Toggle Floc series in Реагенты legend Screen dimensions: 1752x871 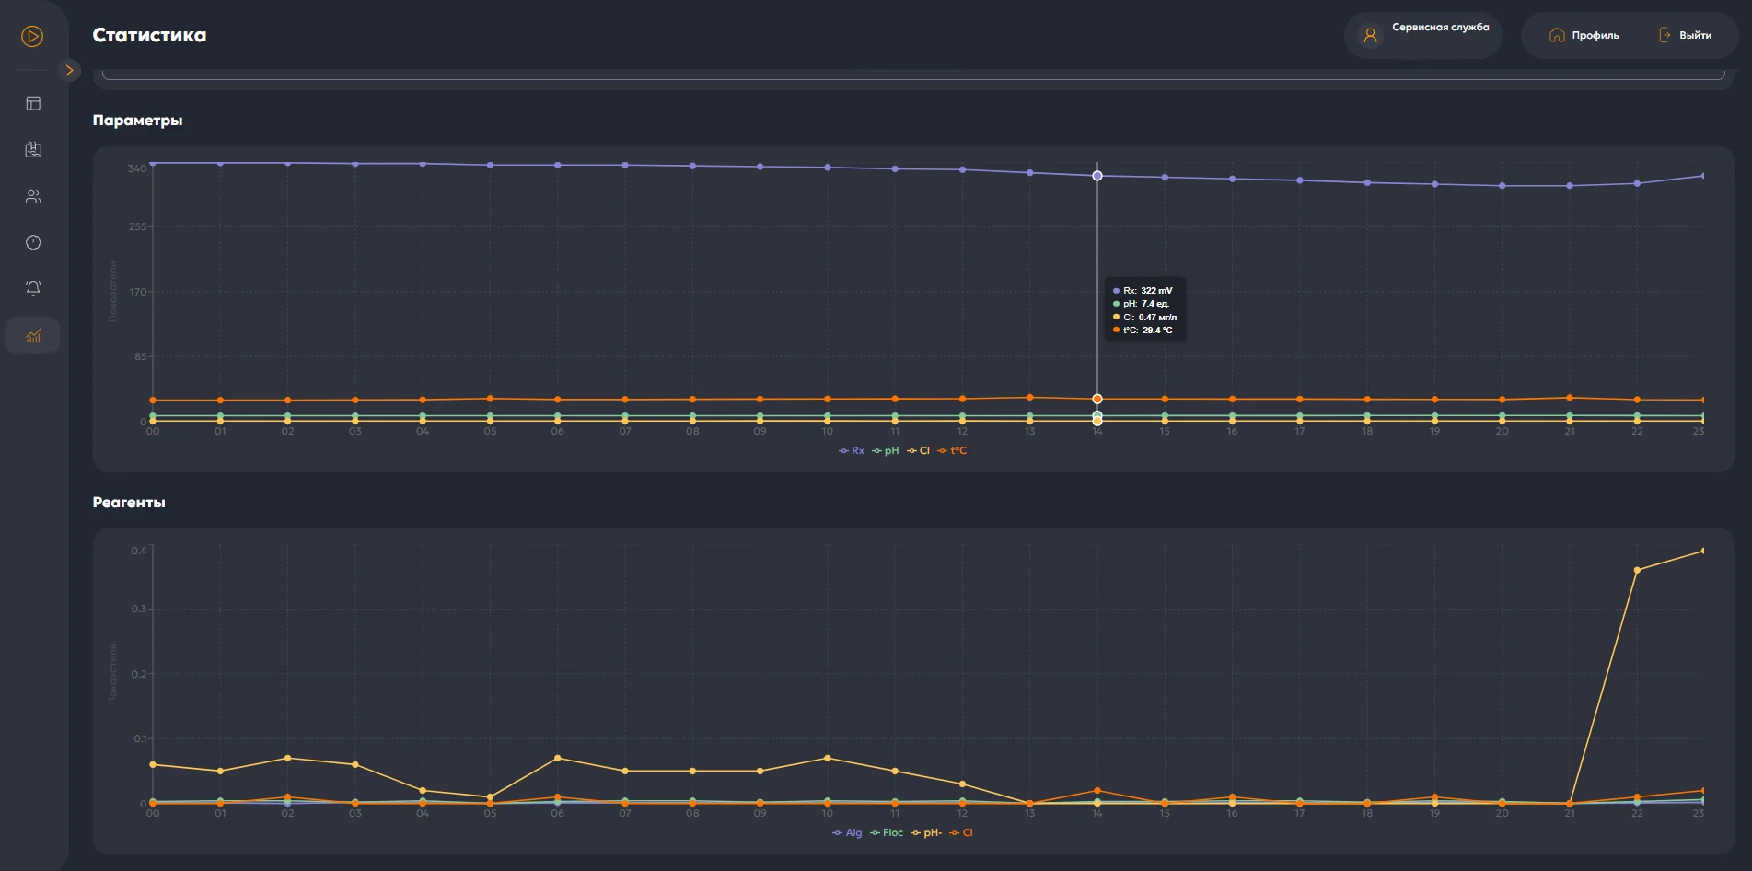tap(888, 833)
